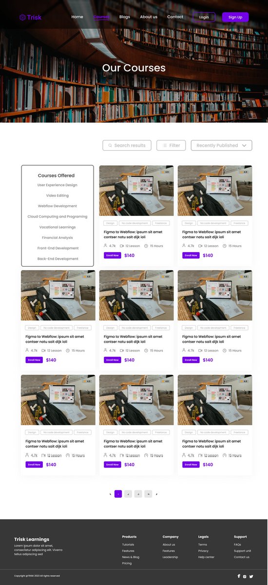Click the Facebook icon in the footer
This screenshot has height=585, width=268.
[x=239, y=576]
